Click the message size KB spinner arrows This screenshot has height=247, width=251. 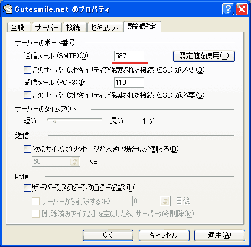[x=74, y=162]
